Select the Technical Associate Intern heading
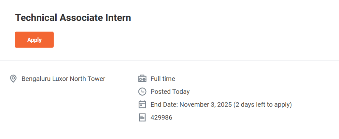The image size is (339, 139). tap(73, 18)
